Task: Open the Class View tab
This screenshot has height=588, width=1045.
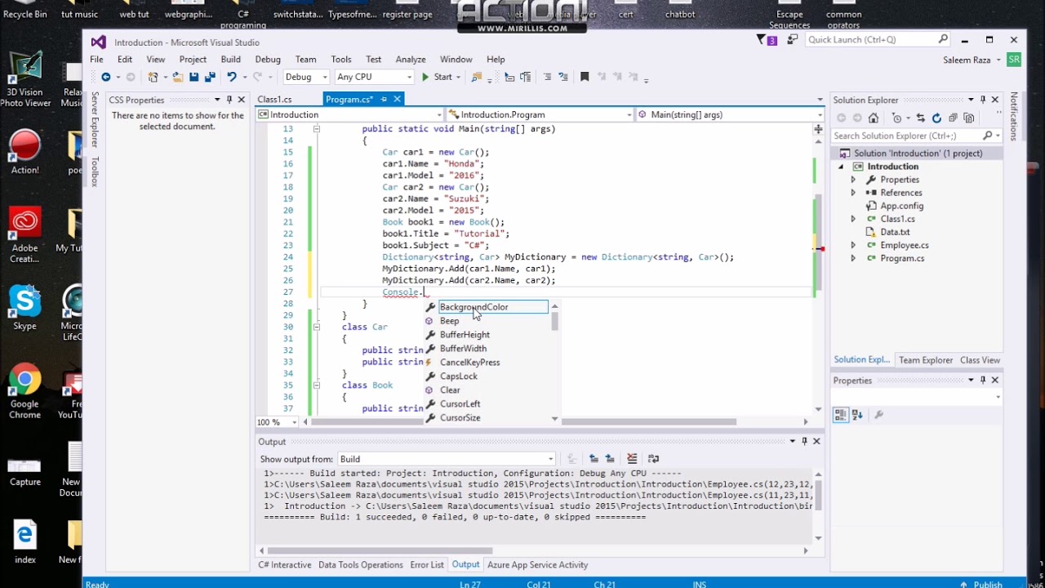Action: (x=980, y=360)
